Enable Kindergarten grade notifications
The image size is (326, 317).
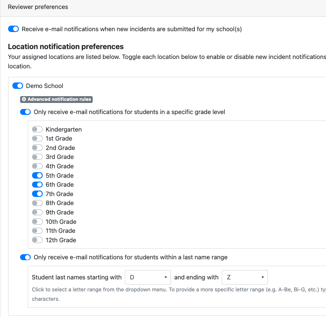[38, 129]
